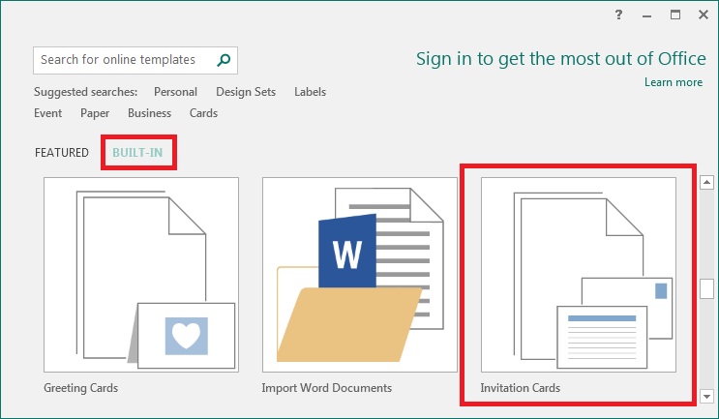Open the Learn more link
This screenshot has width=719, height=419.
pyautogui.click(x=674, y=82)
